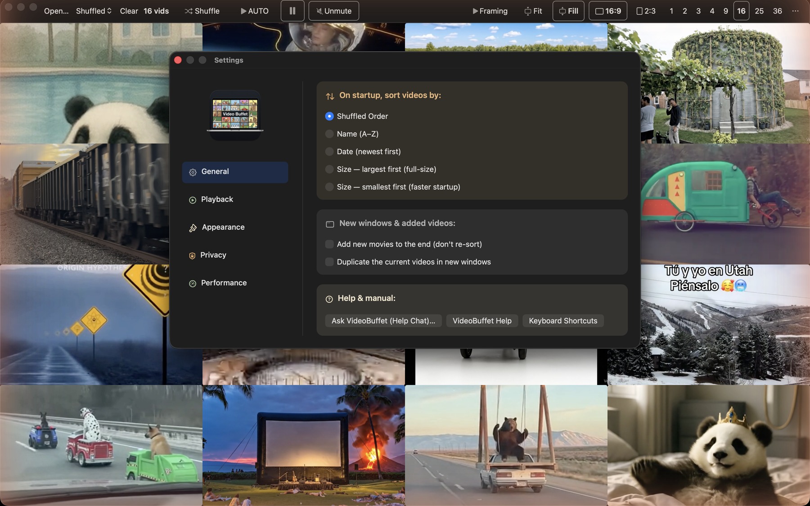Click the Video Buffet app icon in Settings

(x=235, y=115)
